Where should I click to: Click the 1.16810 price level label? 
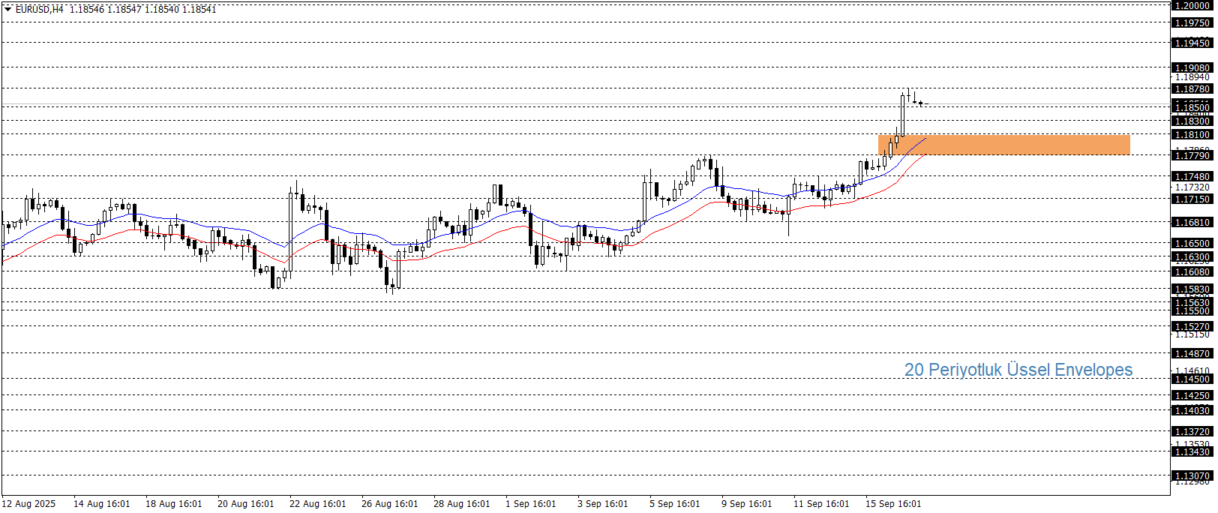coord(1192,222)
